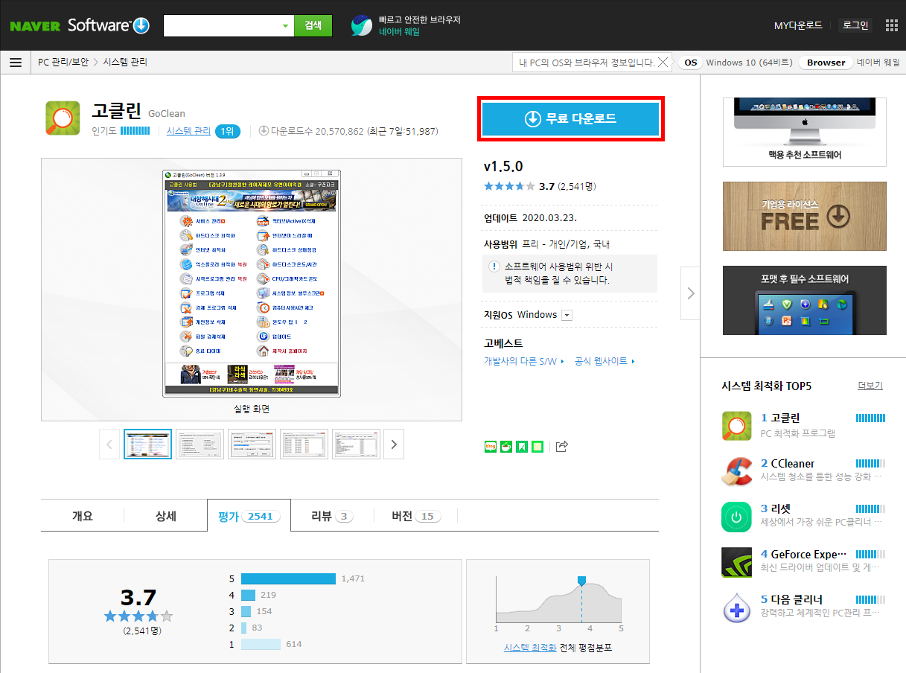This screenshot has height=673, width=906.
Task: Switch to the 리뷰 tab
Action: 331,516
